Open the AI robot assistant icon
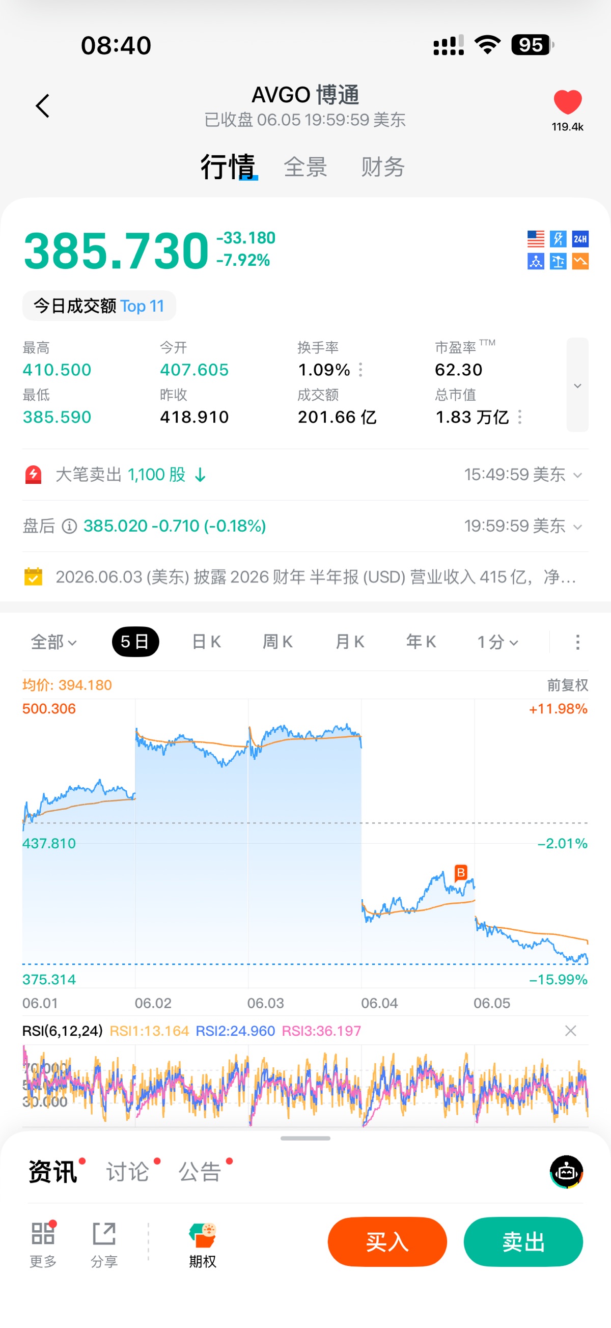The image size is (611, 1328). coord(566,1171)
